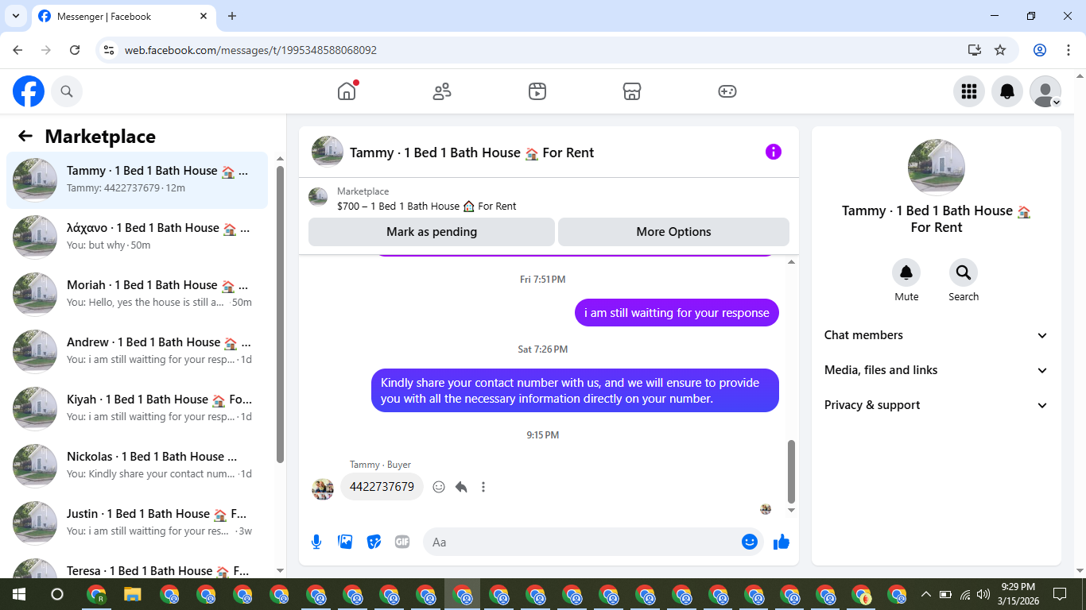Open the Andrew conversation
Viewport: 1086px width, 610px height.
[x=138, y=352]
